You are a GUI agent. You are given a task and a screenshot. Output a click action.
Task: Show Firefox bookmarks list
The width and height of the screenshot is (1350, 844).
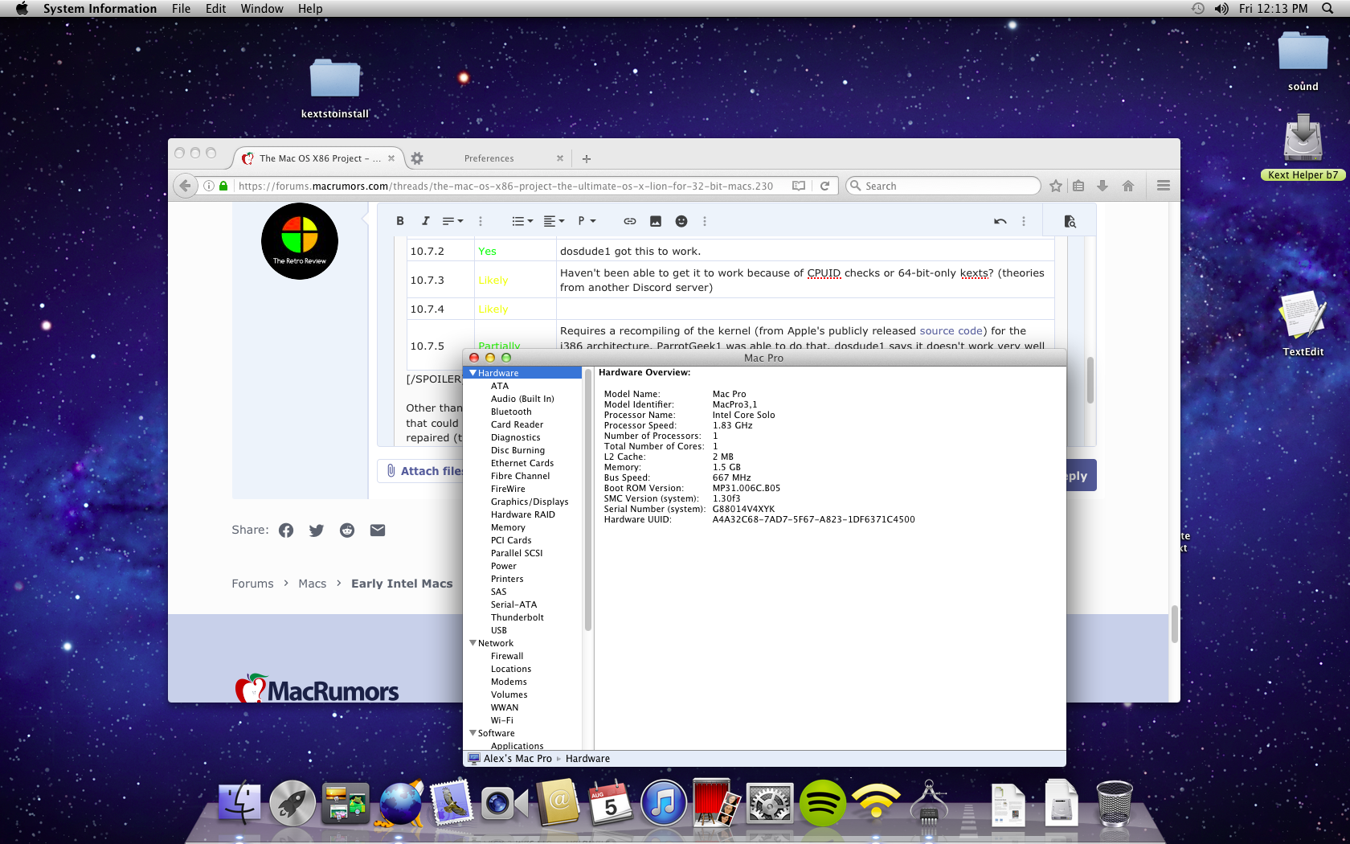[1078, 186]
